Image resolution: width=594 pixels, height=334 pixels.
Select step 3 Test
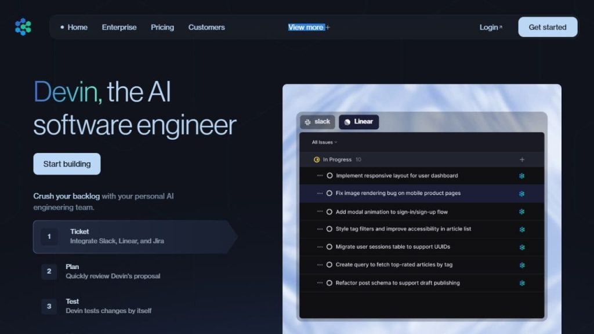click(96, 306)
